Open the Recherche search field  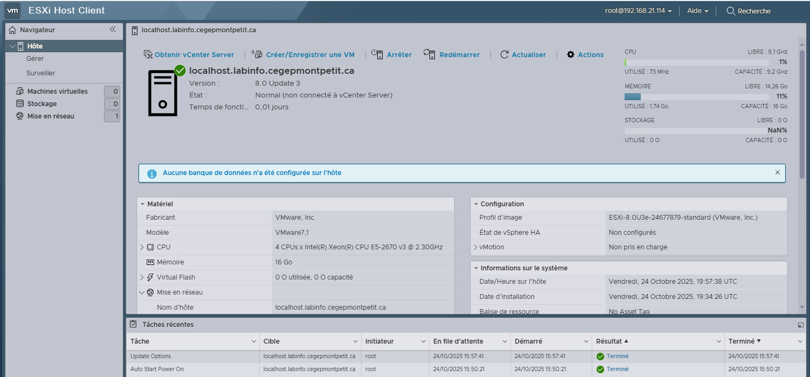[749, 10]
